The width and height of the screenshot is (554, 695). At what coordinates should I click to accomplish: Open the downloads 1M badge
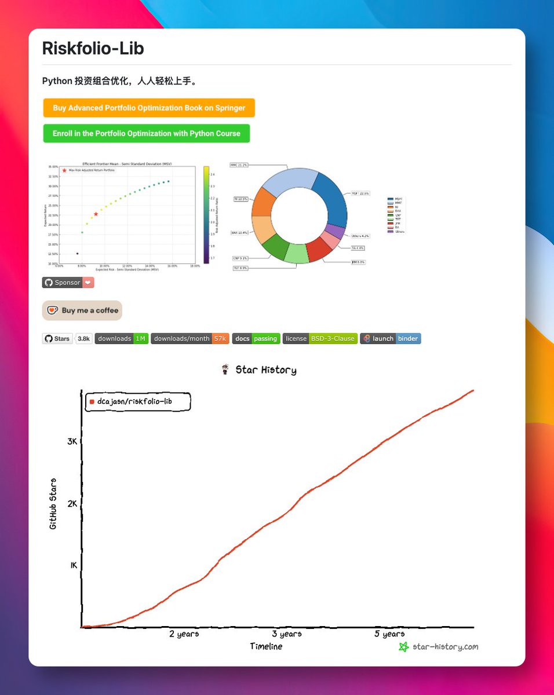[122, 339]
